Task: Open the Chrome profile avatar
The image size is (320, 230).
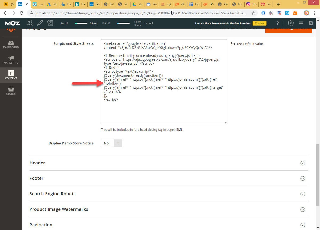Action: (x=306, y=13)
